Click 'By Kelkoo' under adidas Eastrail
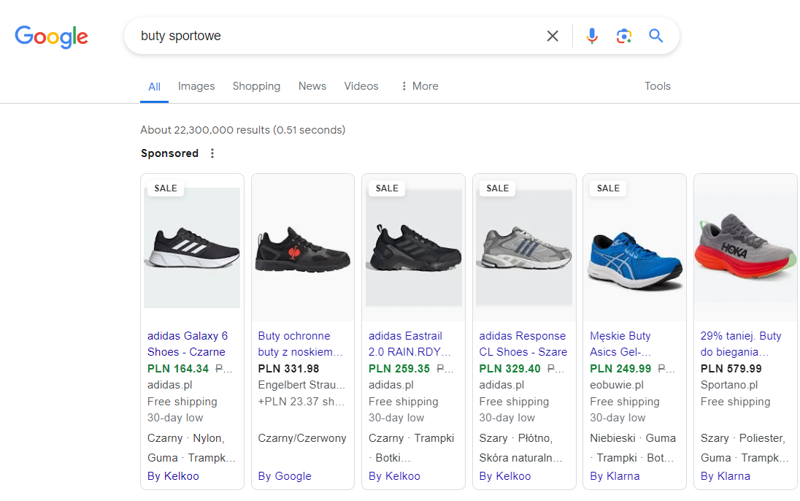Viewport: 800px width, 501px height. (x=394, y=476)
